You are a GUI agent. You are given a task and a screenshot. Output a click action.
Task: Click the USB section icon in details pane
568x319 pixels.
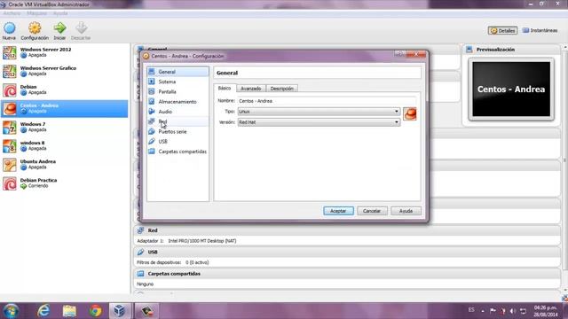pos(140,252)
